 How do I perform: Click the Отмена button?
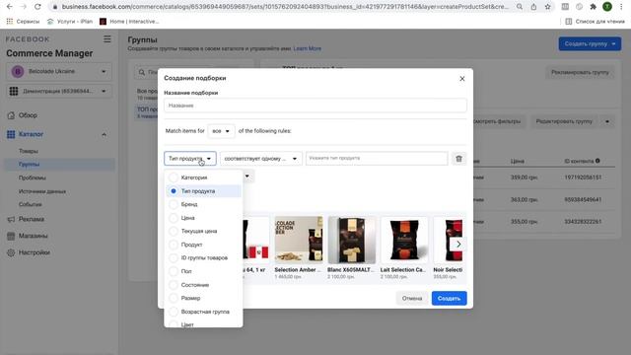point(412,298)
